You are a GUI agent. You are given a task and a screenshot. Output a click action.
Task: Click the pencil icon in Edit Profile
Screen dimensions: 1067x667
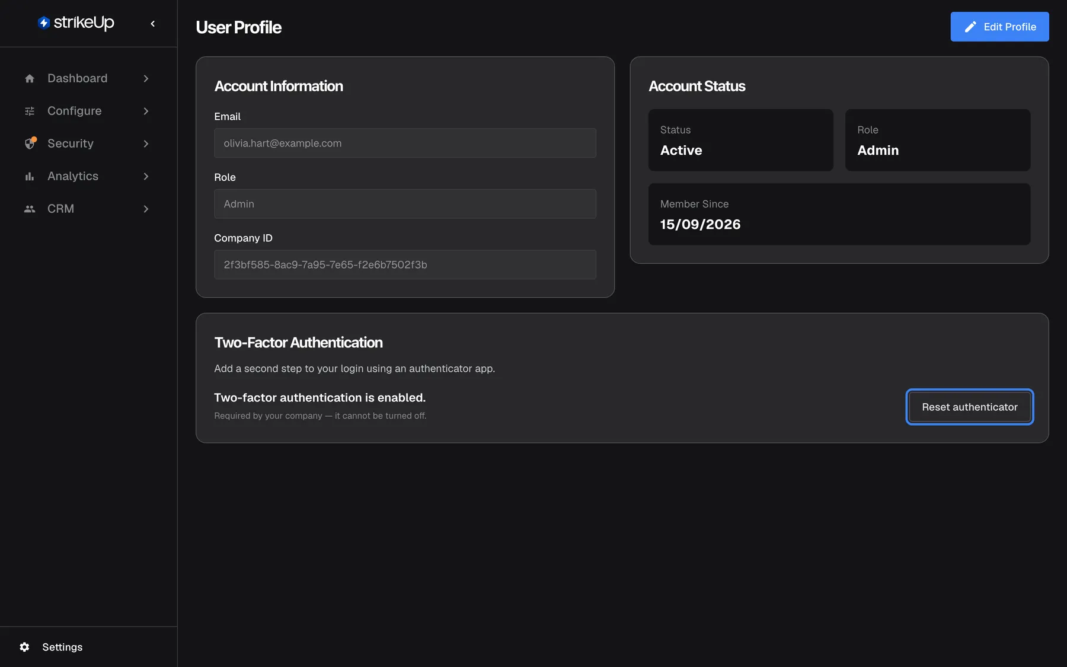(970, 27)
